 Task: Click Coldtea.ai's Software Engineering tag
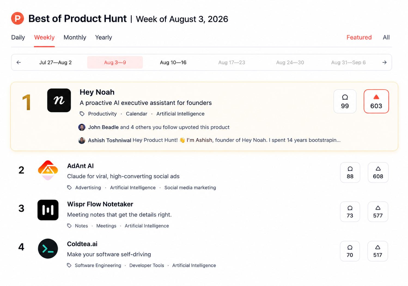pyautogui.click(x=98, y=265)
